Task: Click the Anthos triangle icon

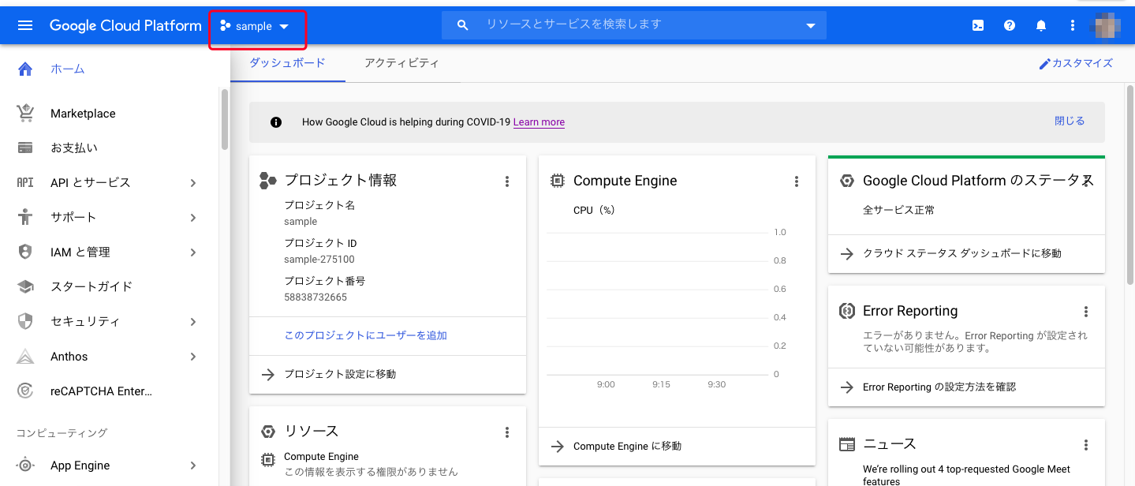Action: [x=25, y=356]
